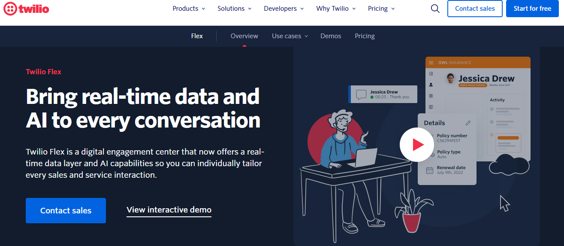Click the hamburger menu in Owl Insurance panel
Screen dimensions: 564x246
(431, 63)
